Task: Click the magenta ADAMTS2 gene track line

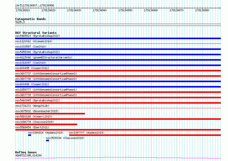Action: (118, 158)
